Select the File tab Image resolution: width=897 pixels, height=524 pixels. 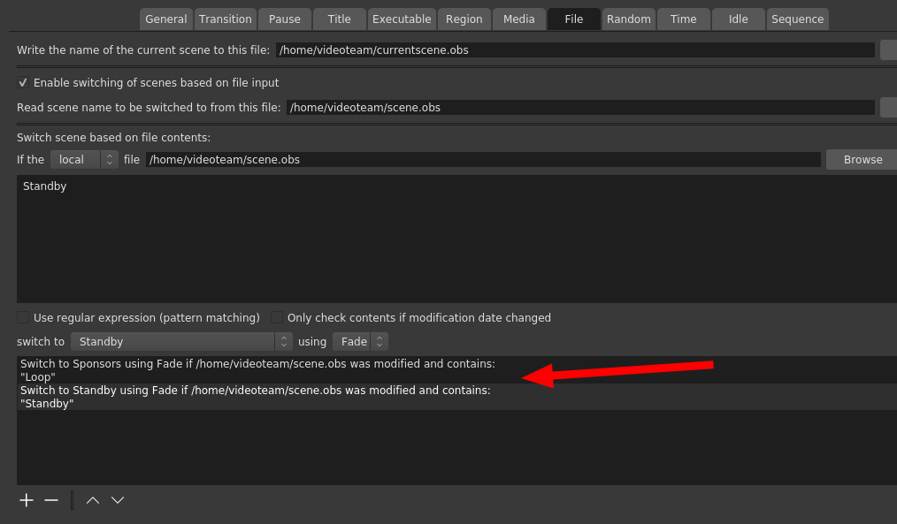point(574,19)
